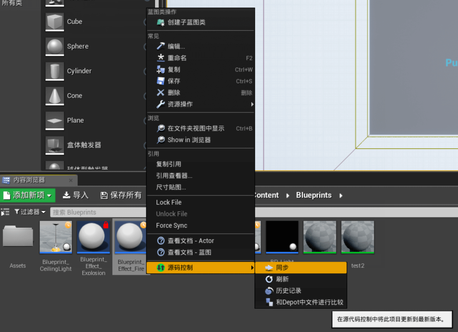458x332 pixels.
Task: Toggle the sources panel icon beside filters
Action: (x=5, y=212)
